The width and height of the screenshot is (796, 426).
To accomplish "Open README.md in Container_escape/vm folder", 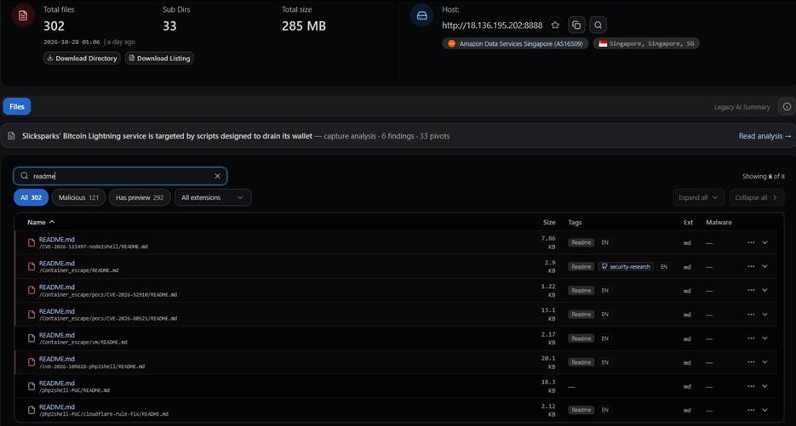I will click(x=56, y=335).
